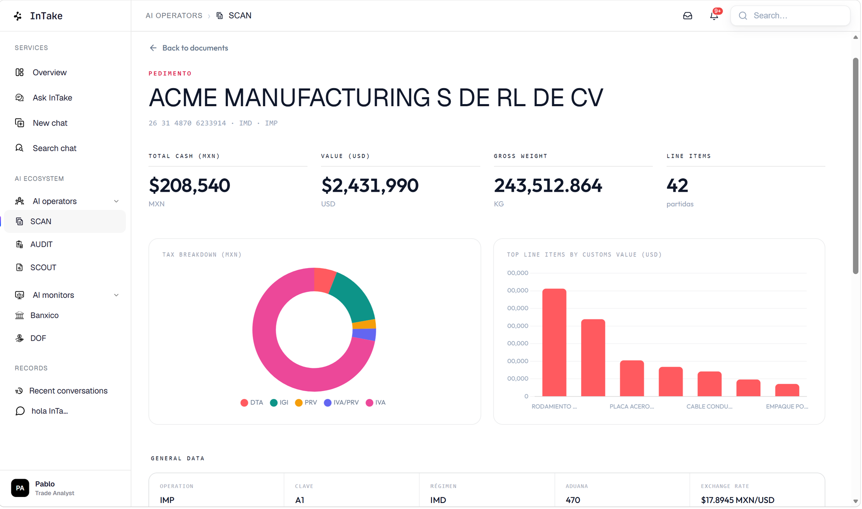The height and width of the screenshot is (509, 862).
Task: Toggle the IGI legend swatch
Action: 274,403
